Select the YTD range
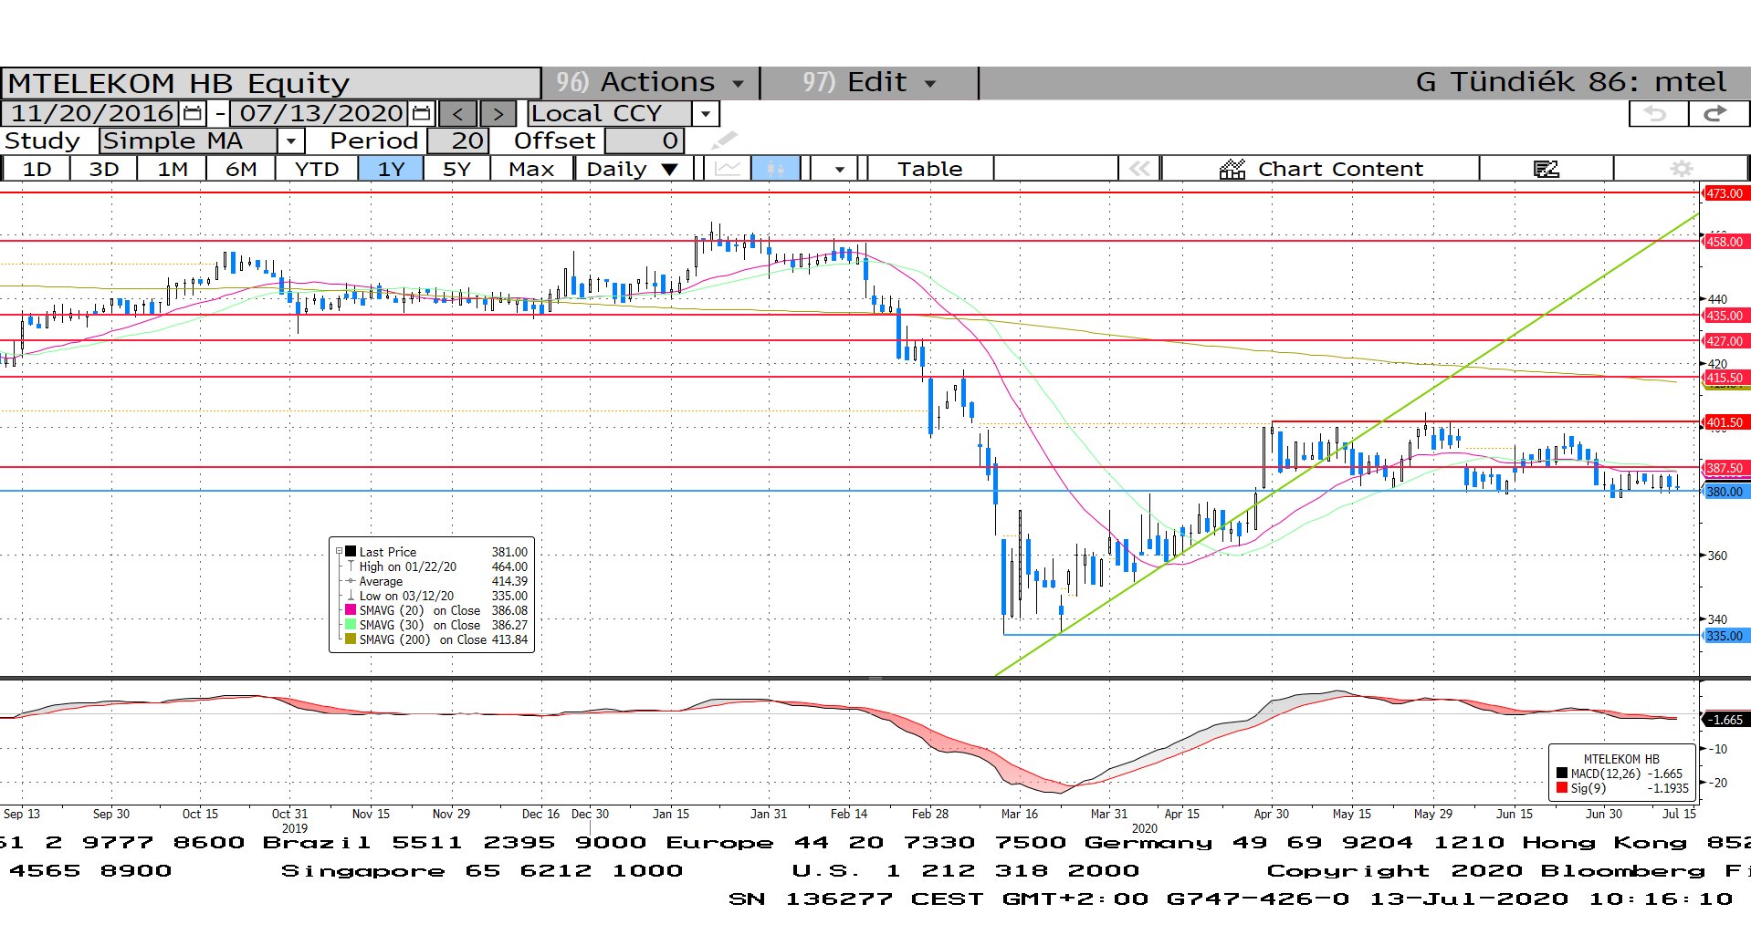The image size is (1751, 935). point(317,169)
